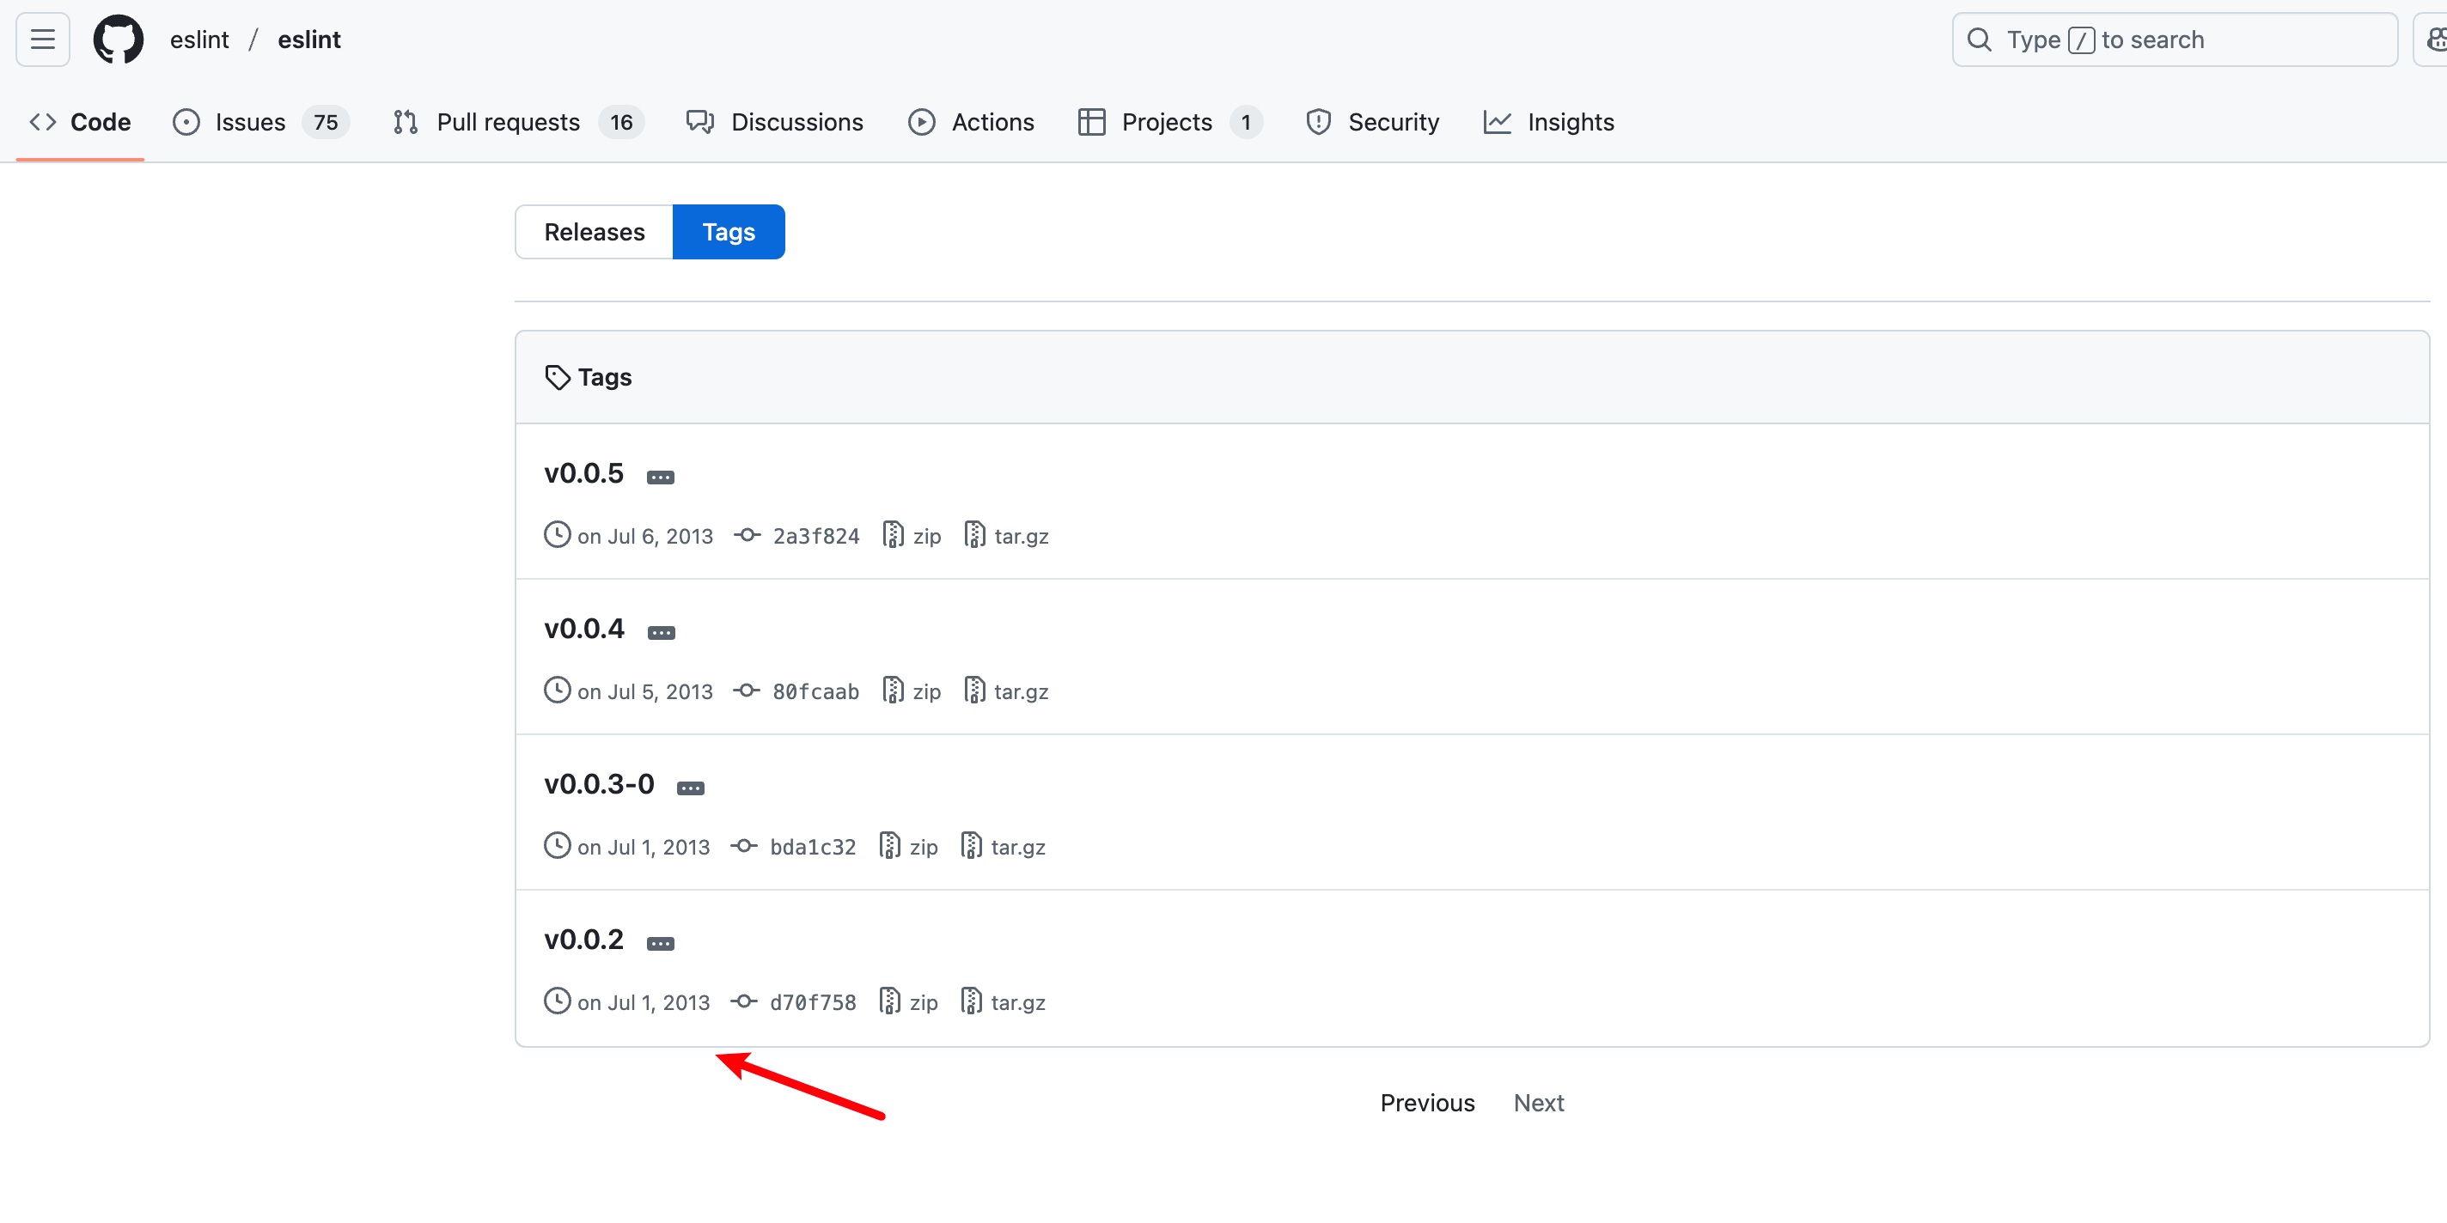Go to Previous page of tags
The image size is (2447, 1223).
click(x=1427, y=1104)
